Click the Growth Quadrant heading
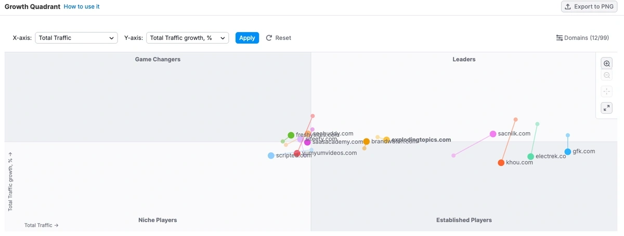This screenshot has width=624, height=236. (x=32, y=7)
